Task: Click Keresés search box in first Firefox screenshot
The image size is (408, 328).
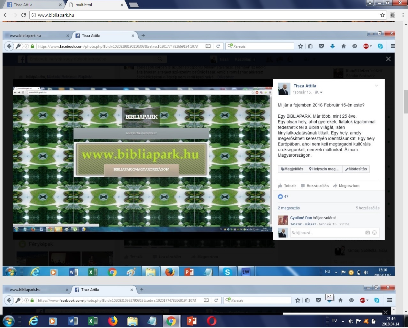Action: [x=260, y=46]
